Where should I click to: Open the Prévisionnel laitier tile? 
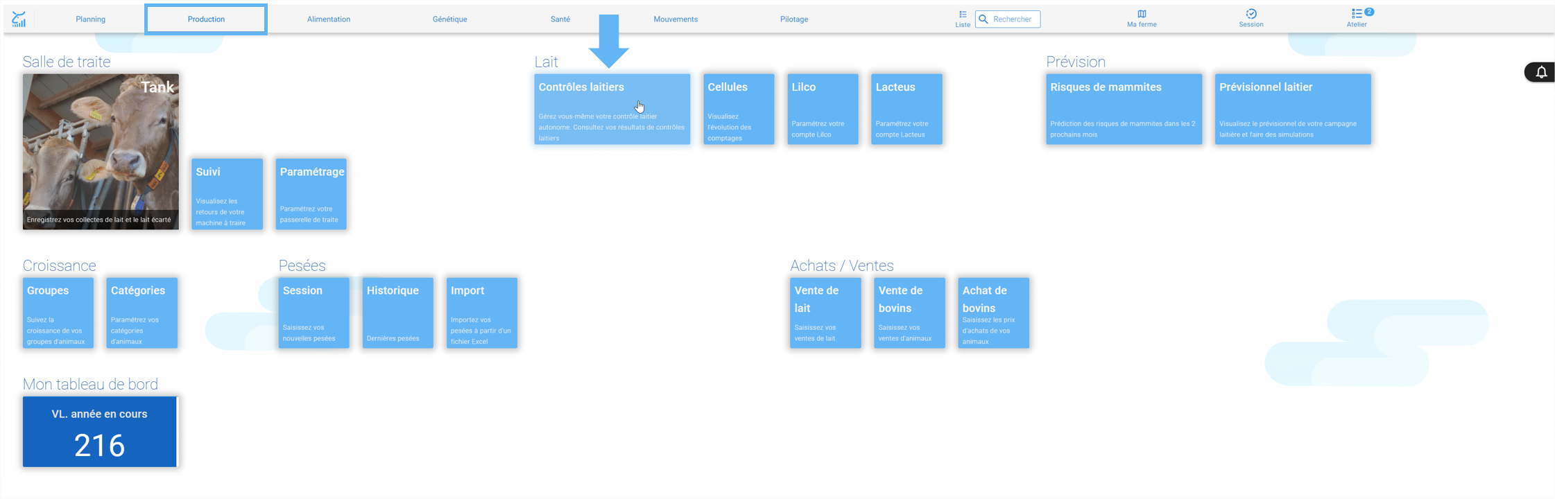point(1293,110)
